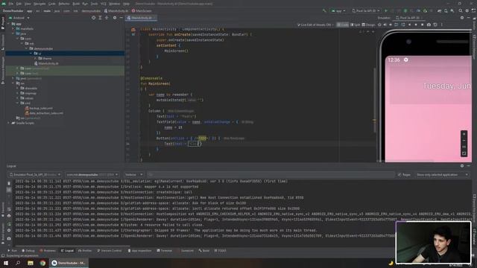Select MainActivity.kt in project tree
Screen dimensions: 477x268
pyautogui.click(x=46, y=63)
